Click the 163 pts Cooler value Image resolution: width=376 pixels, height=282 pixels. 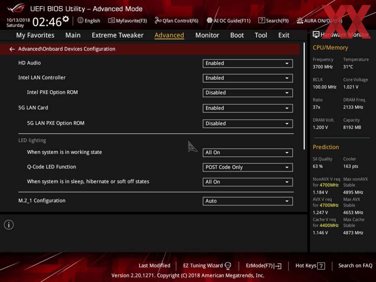coord(351,166)
